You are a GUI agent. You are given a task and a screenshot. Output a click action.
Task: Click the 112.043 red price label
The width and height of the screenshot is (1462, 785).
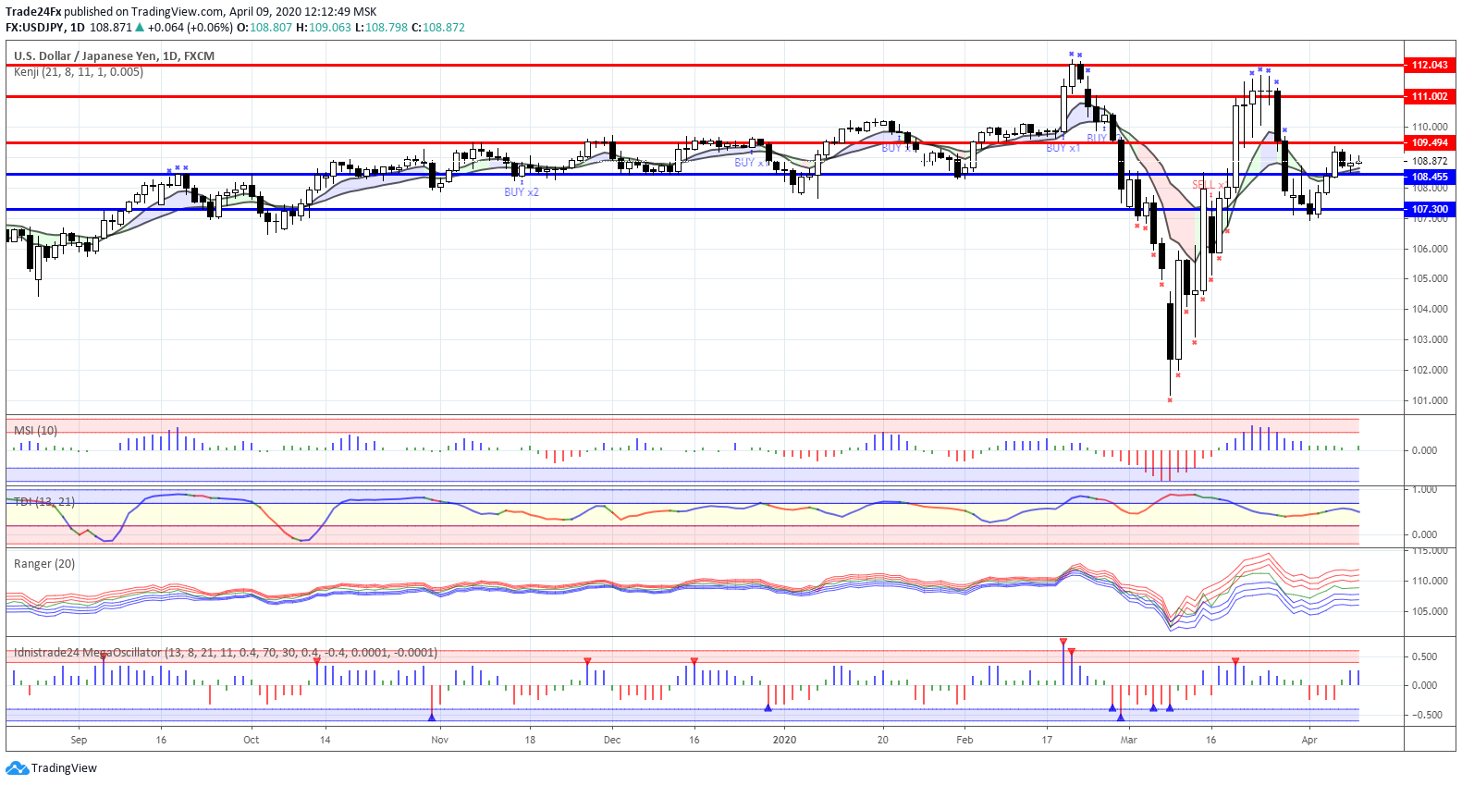coord(1430,65)
